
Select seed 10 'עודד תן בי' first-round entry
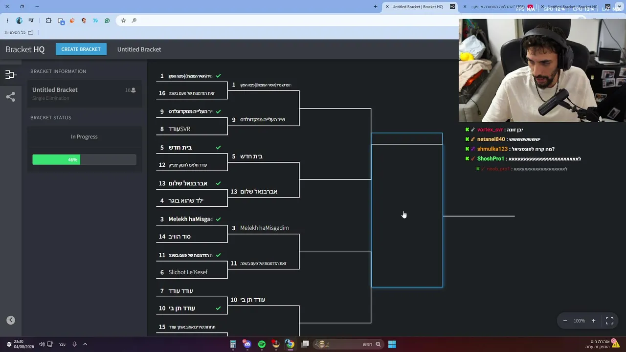click(192, 308)
